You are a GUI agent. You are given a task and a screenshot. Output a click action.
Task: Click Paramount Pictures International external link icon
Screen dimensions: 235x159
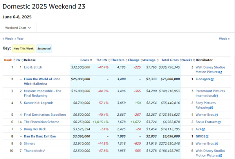[x=217, y=96]
